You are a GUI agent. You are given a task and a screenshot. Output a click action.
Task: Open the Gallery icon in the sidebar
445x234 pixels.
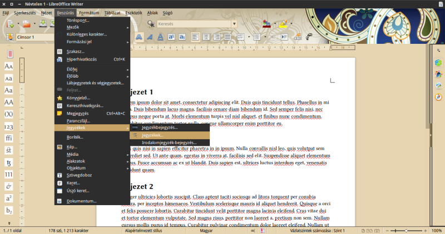438,85
